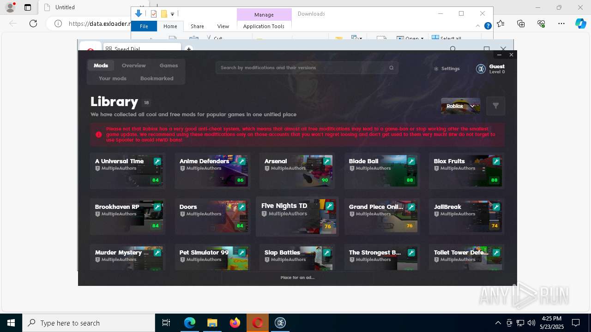
Task: Click the wrench icon on Grand Piece Online card
Action: pyautogui.click(x=411, y=207)
